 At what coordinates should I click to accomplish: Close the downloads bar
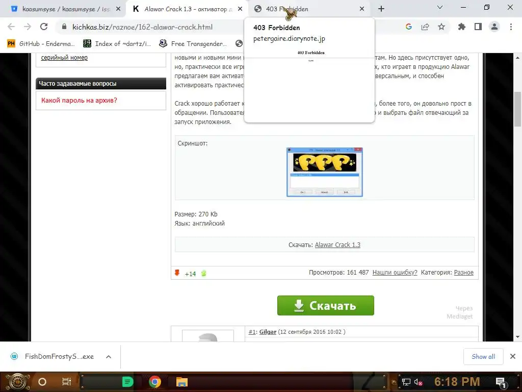tap(513, 356)
